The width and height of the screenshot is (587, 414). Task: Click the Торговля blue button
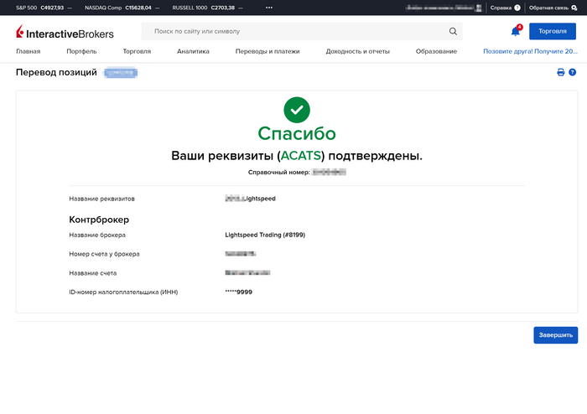tap(553, 31)
